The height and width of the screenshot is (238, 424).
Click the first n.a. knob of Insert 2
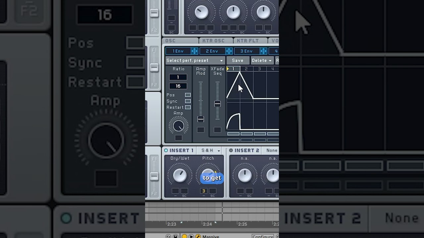point(245,175)
